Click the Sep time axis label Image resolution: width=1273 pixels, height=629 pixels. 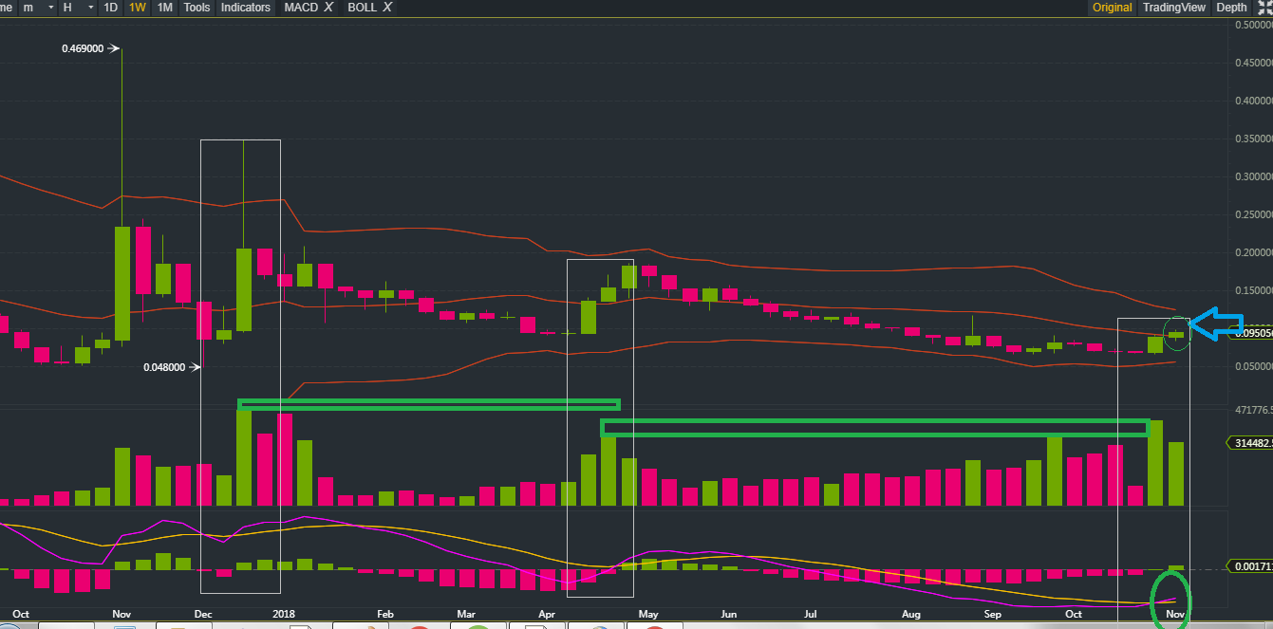point(992,614)
